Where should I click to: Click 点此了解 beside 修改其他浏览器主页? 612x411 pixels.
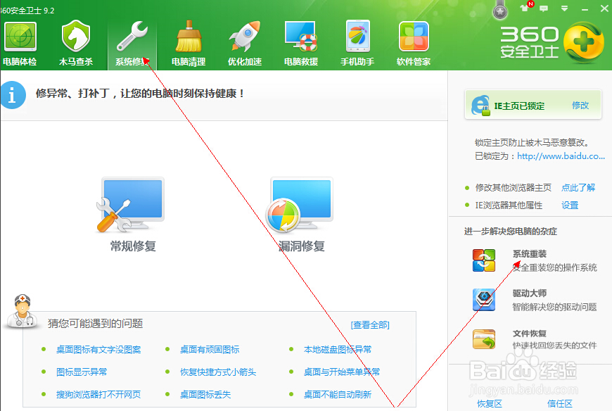coord(578,188)
